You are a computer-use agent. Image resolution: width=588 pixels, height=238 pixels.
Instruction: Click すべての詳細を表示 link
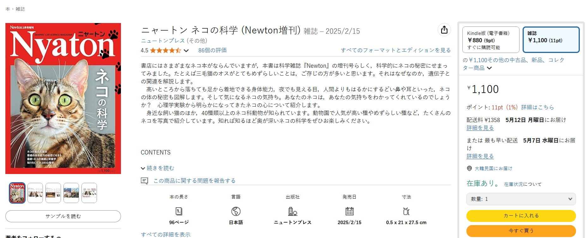165,234
